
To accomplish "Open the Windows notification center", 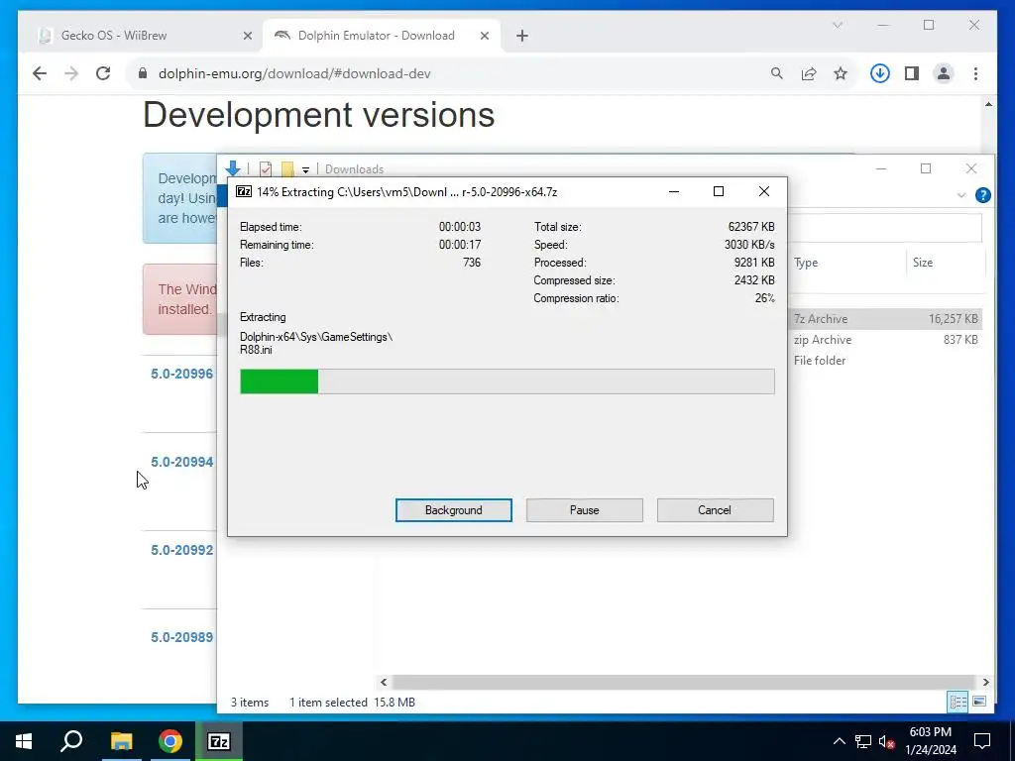I will (982, 741).
